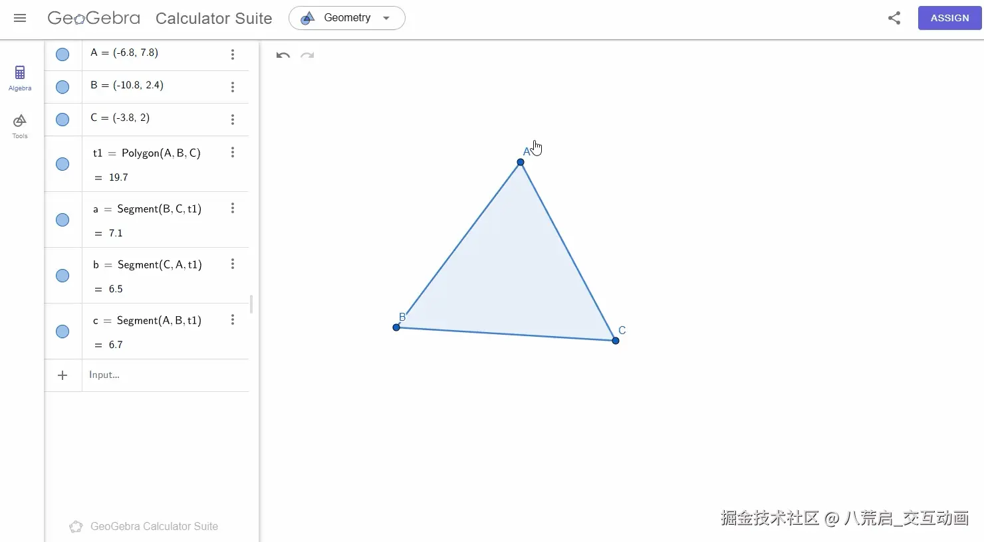Viewport: 984px width, 542px height.
Task: Click the ASSIGN button
Action: pyautogui.click(x=949, y=18)
